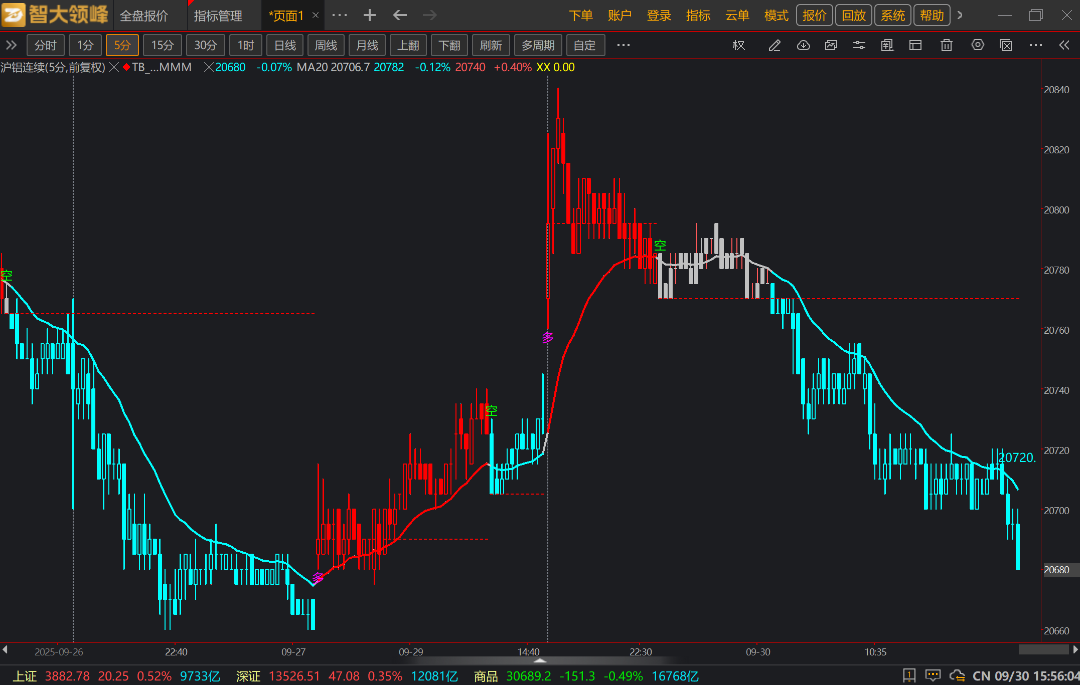Click the 回放 button
The image size is (1080, 685).
[853, 16]
